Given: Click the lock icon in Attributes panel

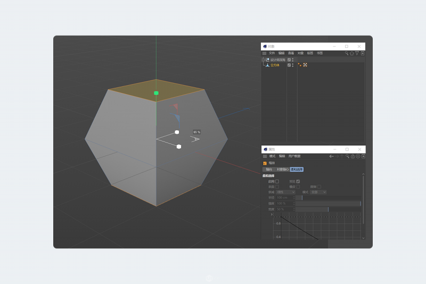Looking at the screenshot, I should [353, 156].
